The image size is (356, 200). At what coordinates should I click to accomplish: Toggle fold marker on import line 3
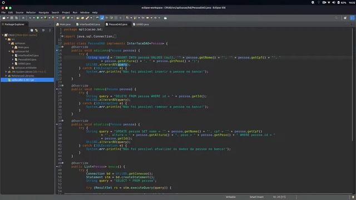(62, 36)
